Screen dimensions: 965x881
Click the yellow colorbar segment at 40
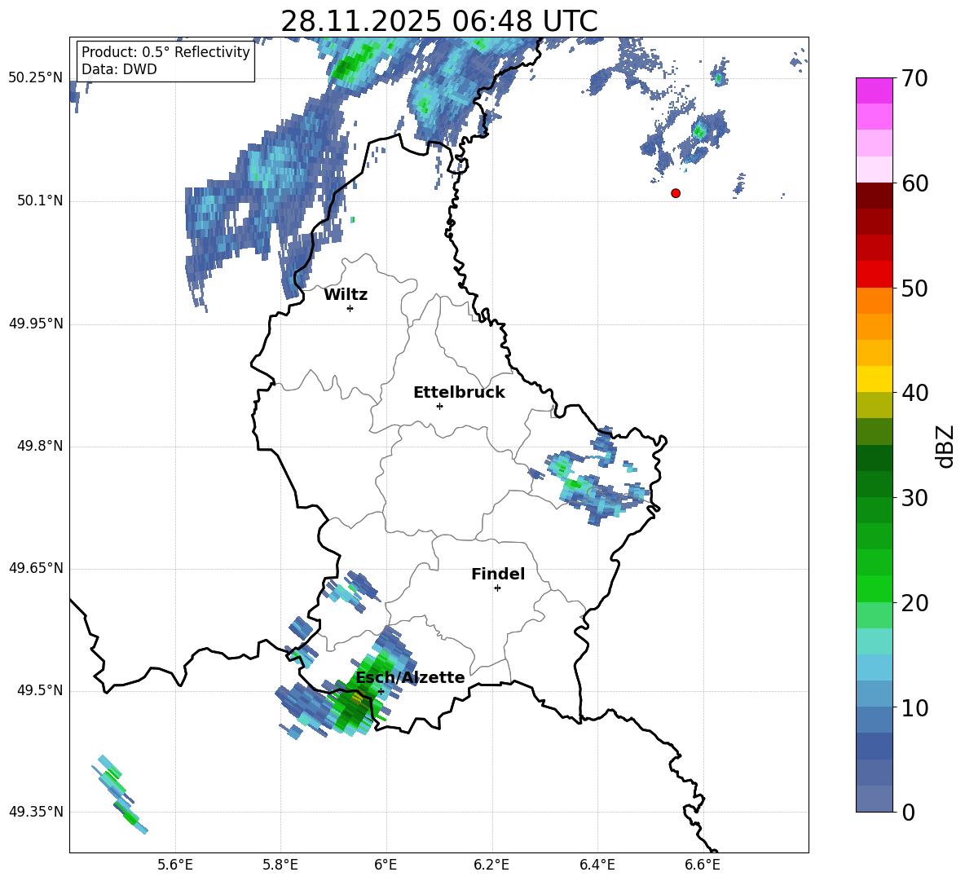pyautogui.click(x=875, y=379)
